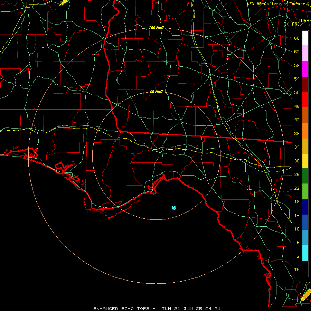Click the legend value "50"
The width and height of the screenshot is (311, 311).
(x=297, y=92)
